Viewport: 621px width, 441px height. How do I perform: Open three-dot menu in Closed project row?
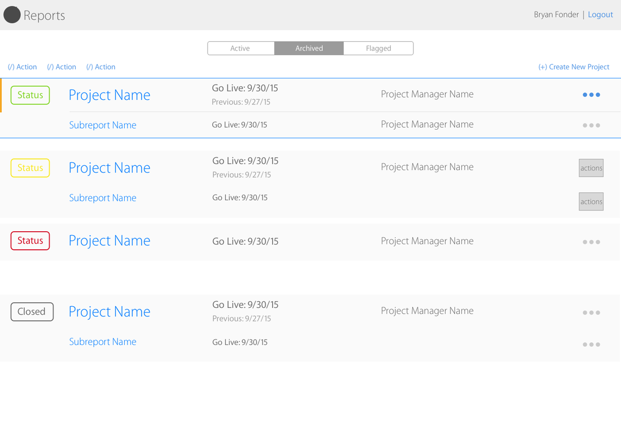[591, 313]
